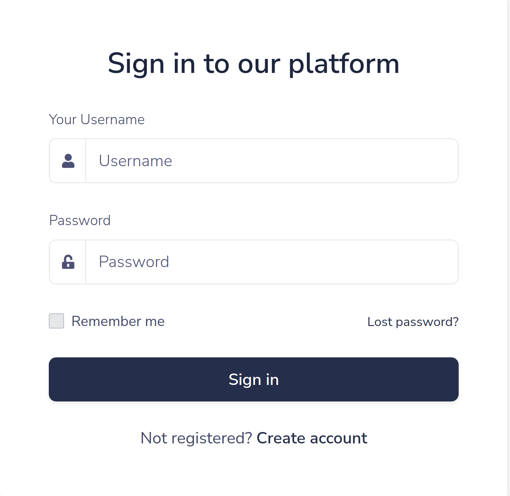The image size is (510, 496).
Task: Click the Your Username field label
Action: coord(97,120)
